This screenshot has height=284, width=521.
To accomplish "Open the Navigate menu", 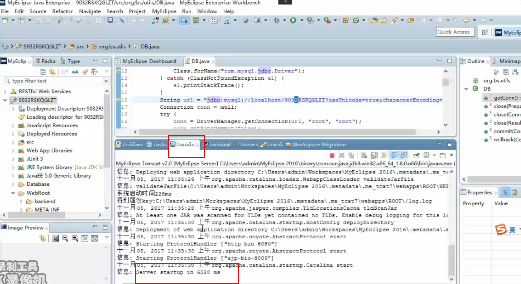I will coord(90,11).
